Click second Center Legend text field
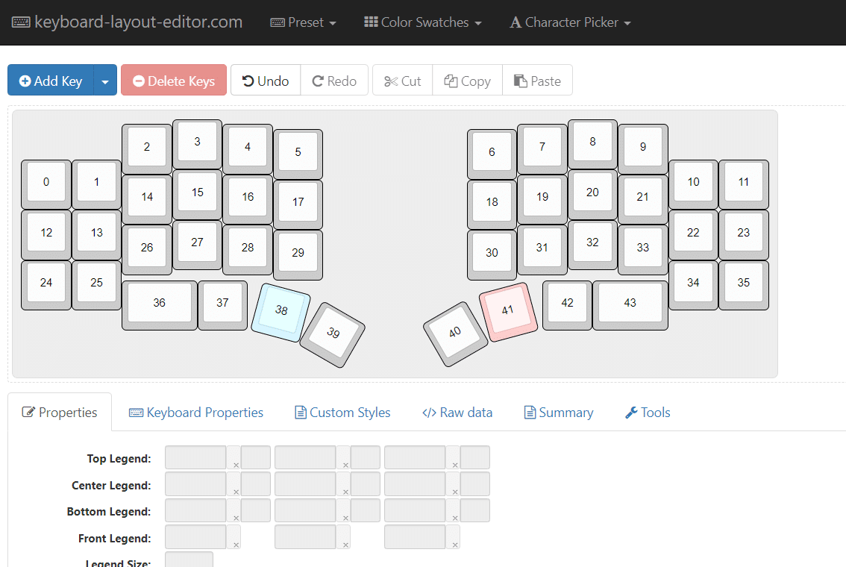The width and height of the screenshot is (846, 567). [x=305, y=484]
